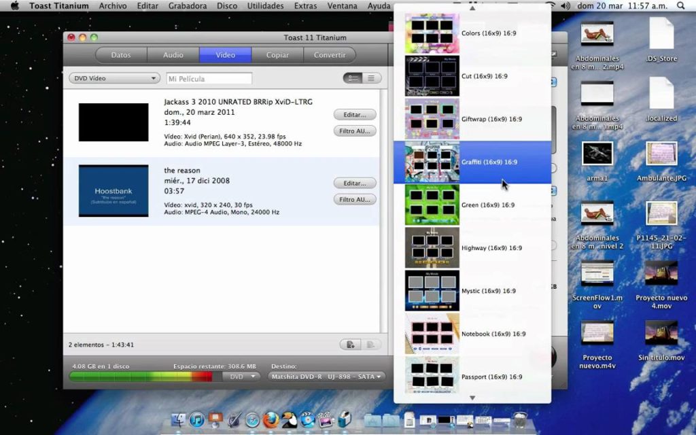Select Proyecto nuevo.m4v desktop file
Viewport: 696px width, 435px height.
pyautogui.click(x=597, y=344)
